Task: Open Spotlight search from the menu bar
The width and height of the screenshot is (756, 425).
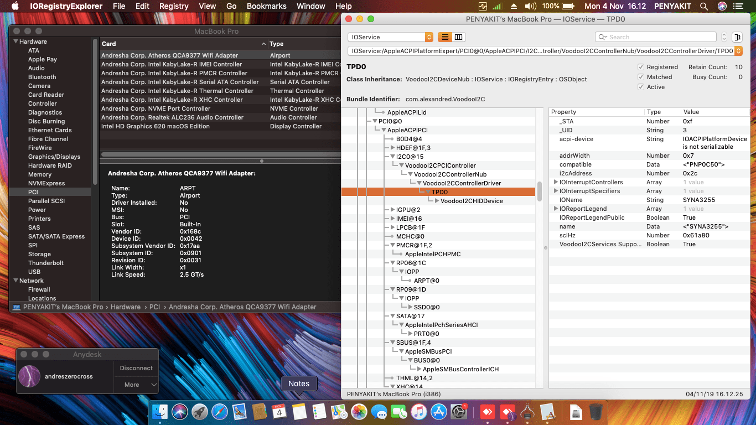Action: (705, 6)
